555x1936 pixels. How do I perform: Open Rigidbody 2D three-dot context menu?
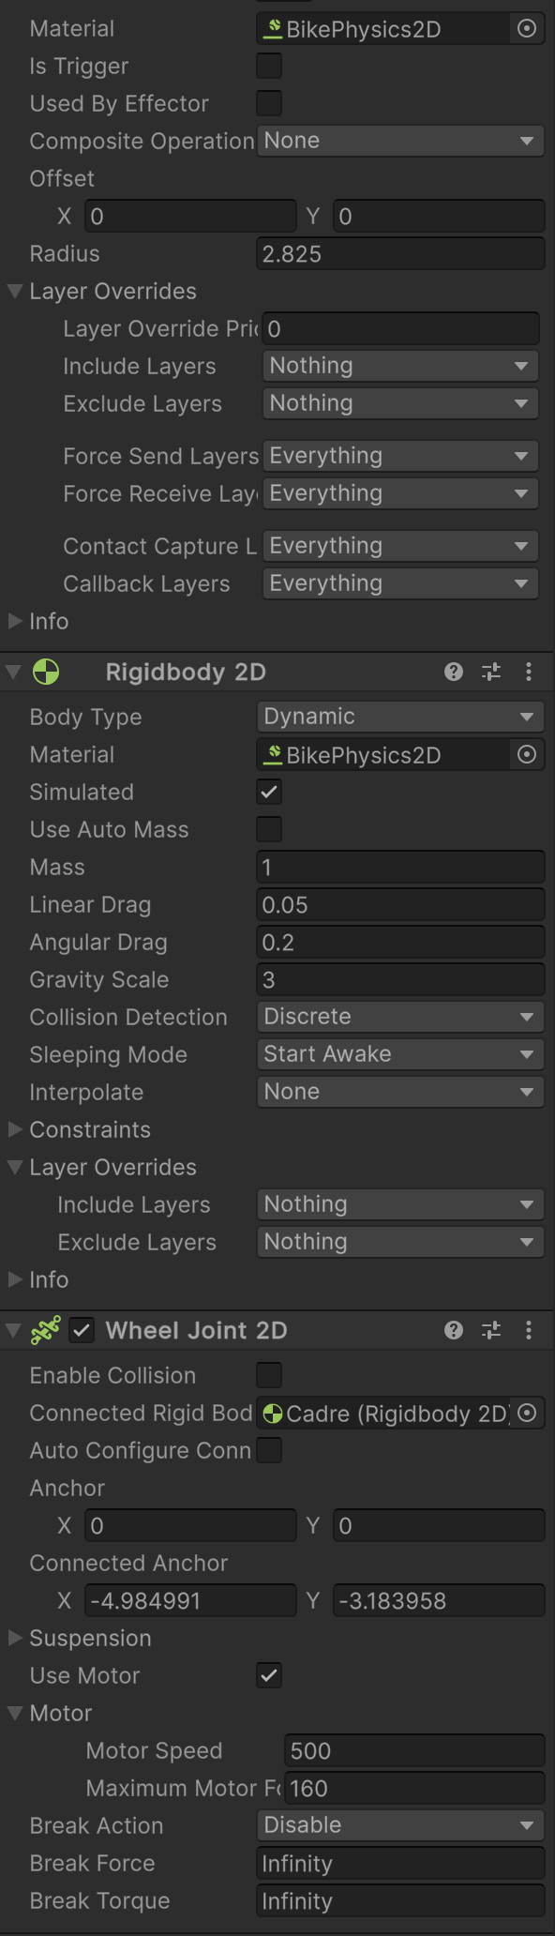pos(529,672)
